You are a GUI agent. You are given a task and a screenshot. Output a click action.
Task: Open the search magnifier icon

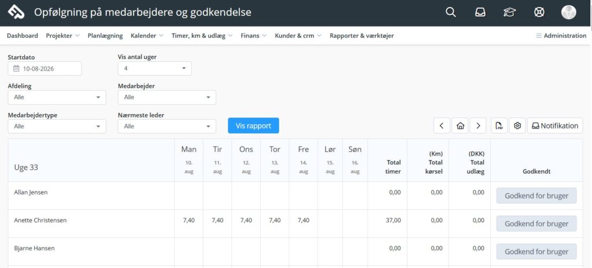[450, 12]
